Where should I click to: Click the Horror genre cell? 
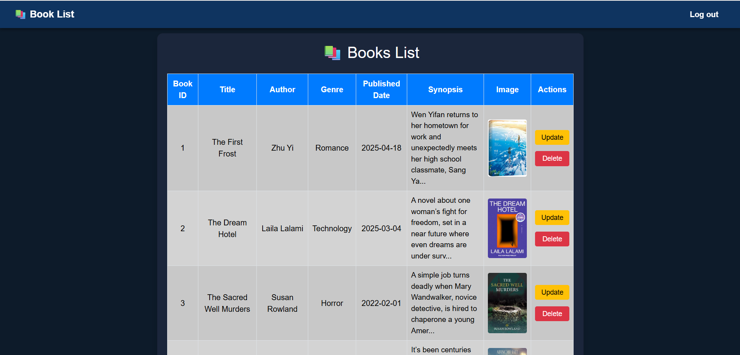[332, 303]
